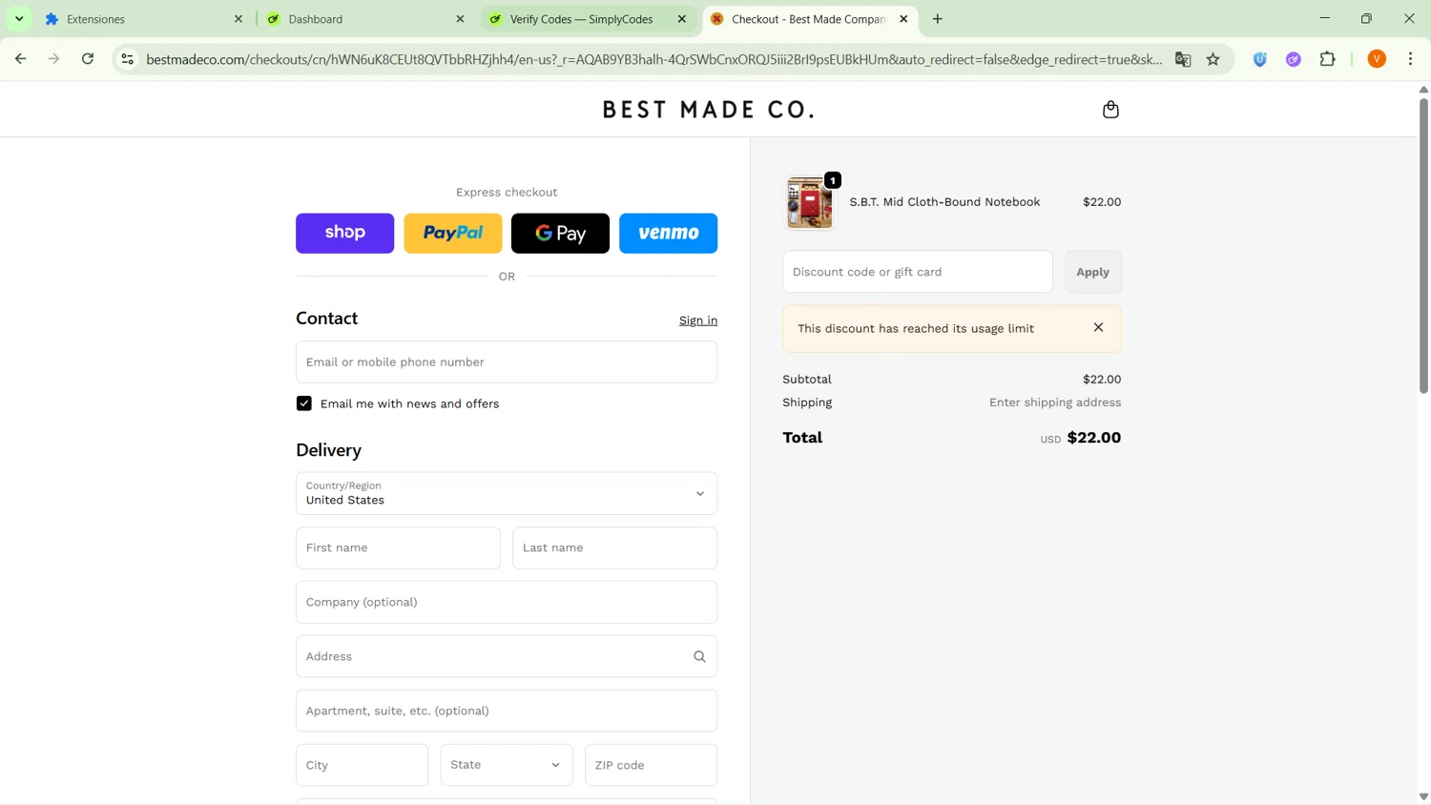This screenshot has width=1431, height=805.
Task: Focus the City field
Action: tap(362, 765)
